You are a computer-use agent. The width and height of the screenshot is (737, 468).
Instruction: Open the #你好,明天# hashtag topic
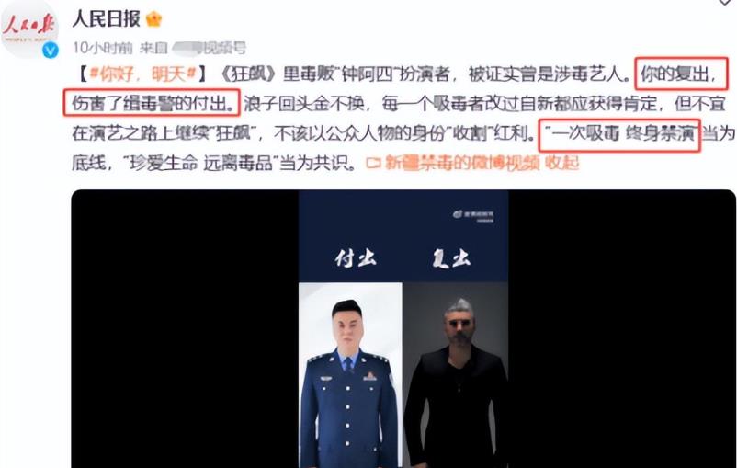coord(142,74)
